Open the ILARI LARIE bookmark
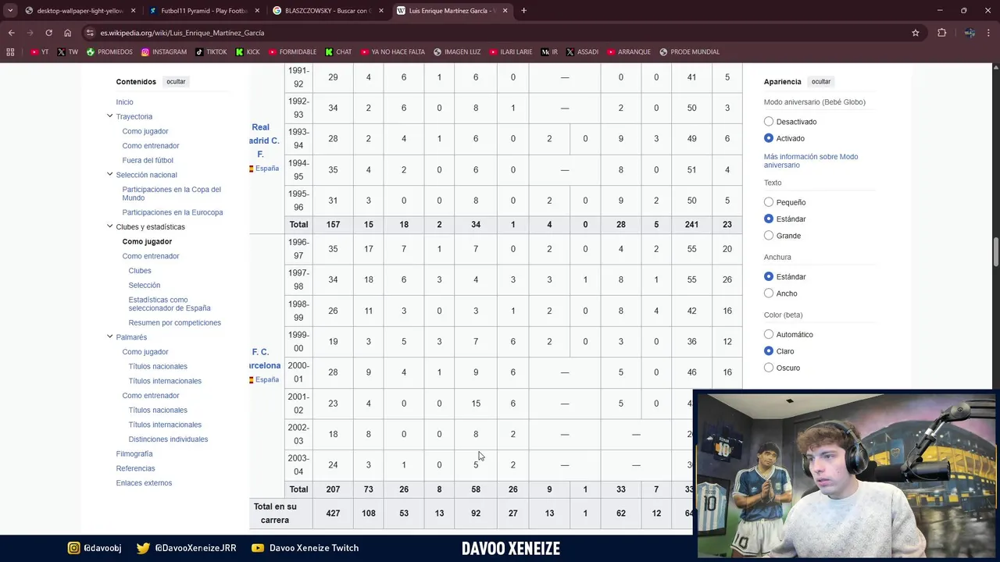 point(510,52)
